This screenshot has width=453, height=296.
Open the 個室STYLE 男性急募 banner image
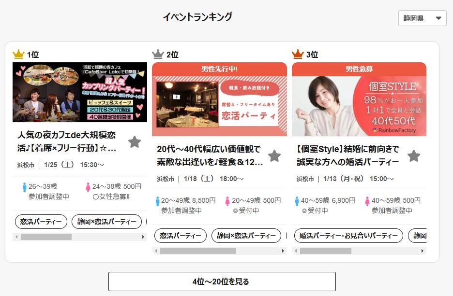[x=359, y=99]
